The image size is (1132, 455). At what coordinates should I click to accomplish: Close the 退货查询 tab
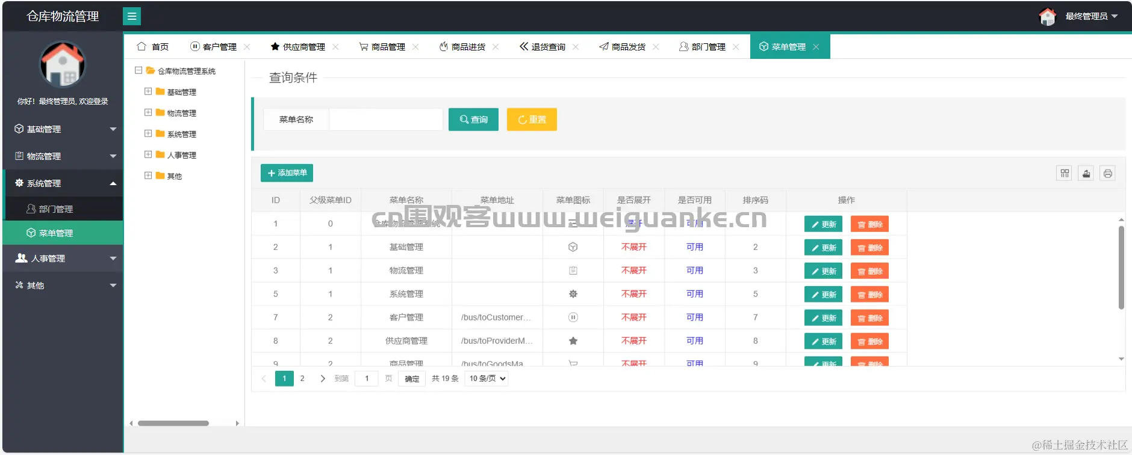(x=576, y=47)
